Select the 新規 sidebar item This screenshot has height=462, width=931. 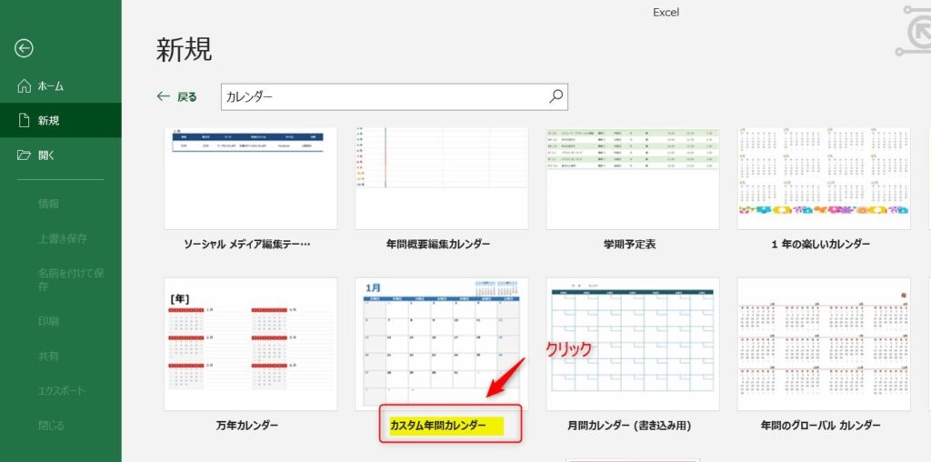[49, 120]
